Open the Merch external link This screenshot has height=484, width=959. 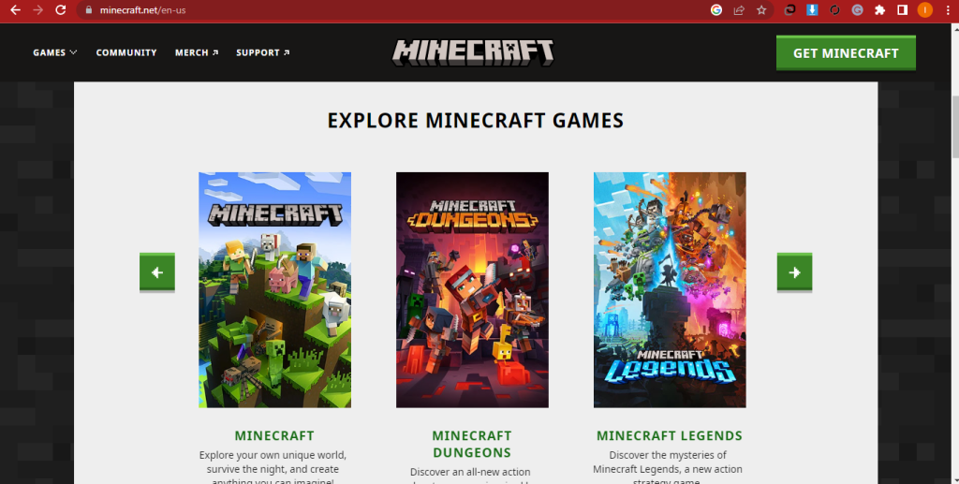tap(197, 52)
